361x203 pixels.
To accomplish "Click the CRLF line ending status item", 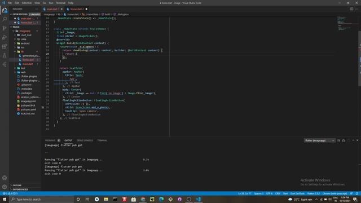I will click(278, 193).
